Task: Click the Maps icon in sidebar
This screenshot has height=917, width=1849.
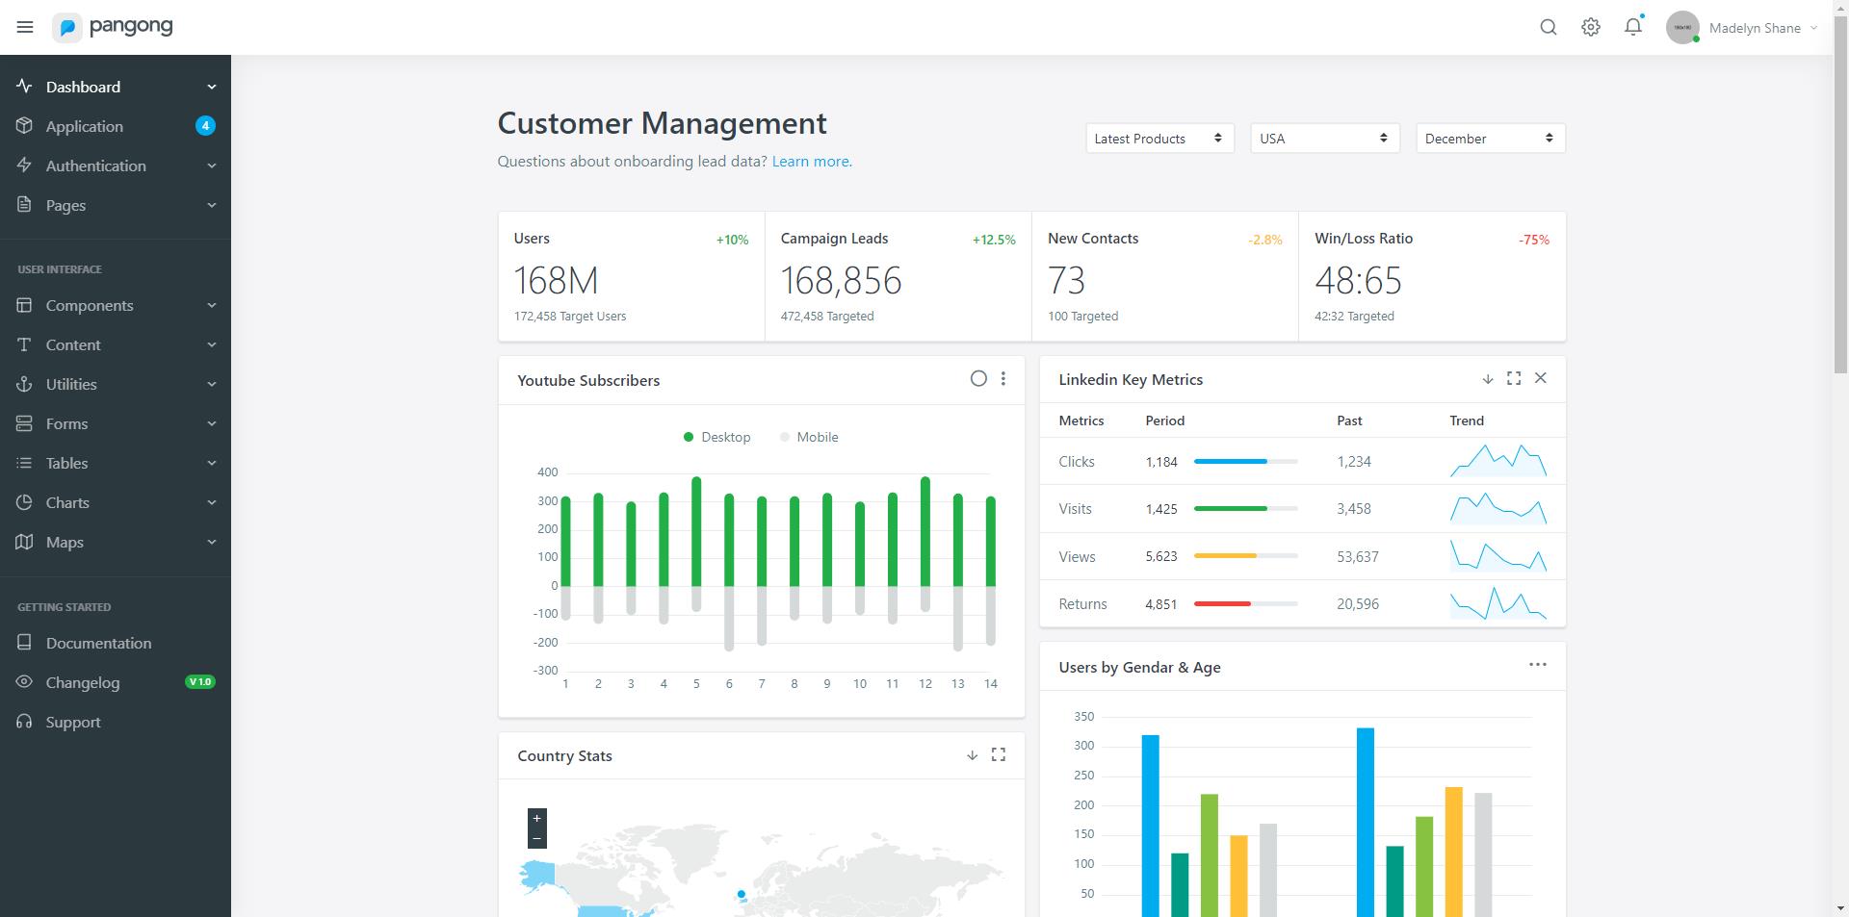Action: click(x=24, y=542)
